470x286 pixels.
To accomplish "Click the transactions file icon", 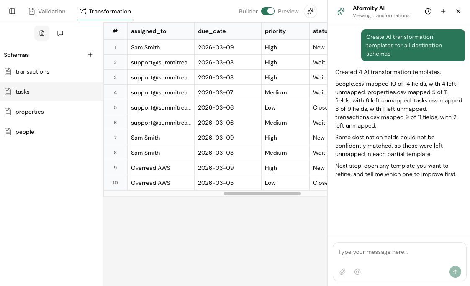I will point(8,71).
